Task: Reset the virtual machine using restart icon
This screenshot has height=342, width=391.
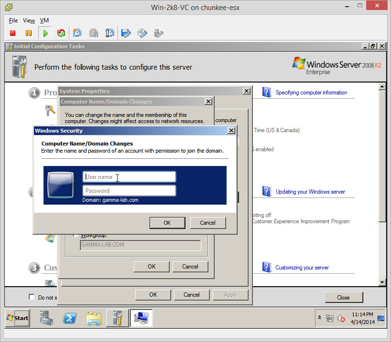Action: 61,33
